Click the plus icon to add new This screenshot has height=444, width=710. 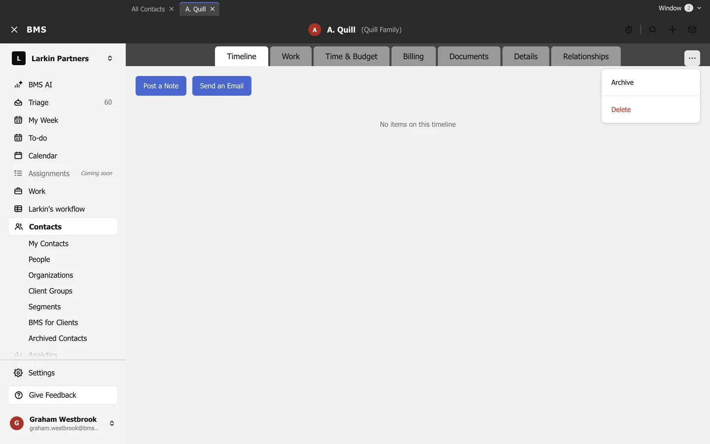point(673,30)
